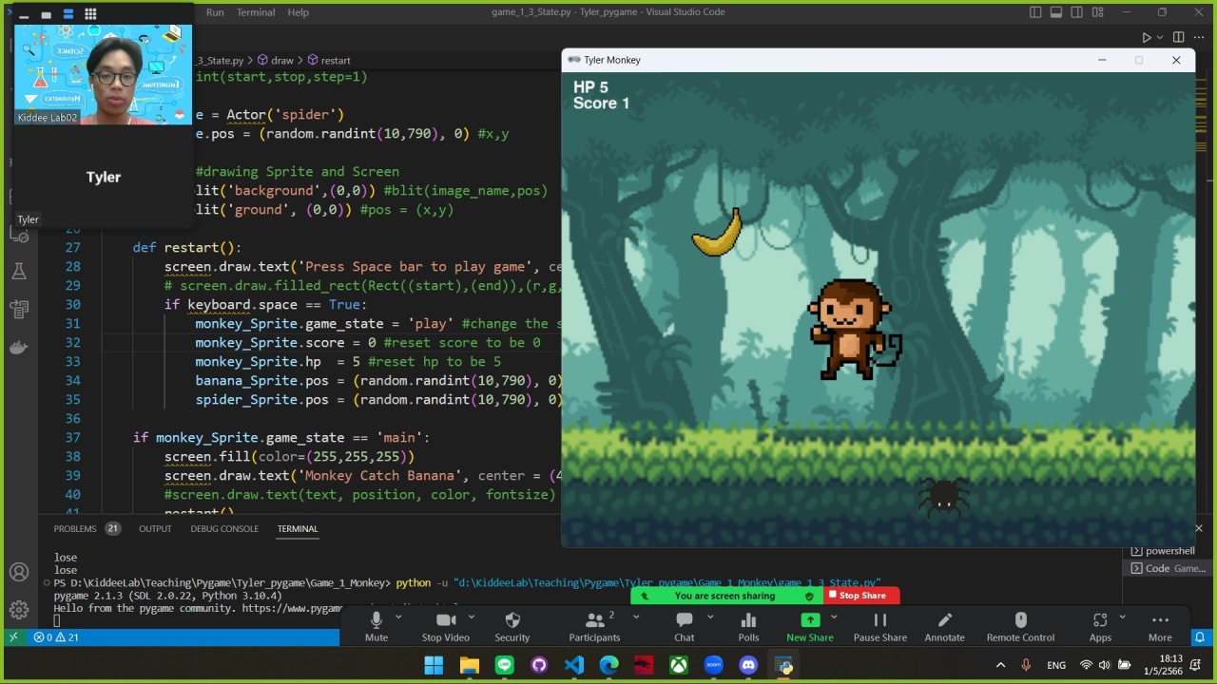The width and height of the screenshot is (1217, 684).
Task: Customize the VS Code layout
Action: pyautogui.click(x=1098, y=12)
